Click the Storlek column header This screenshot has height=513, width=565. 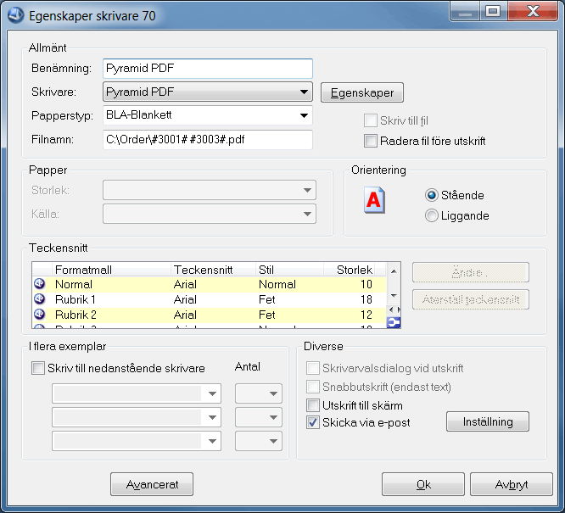tap(350, 270)
